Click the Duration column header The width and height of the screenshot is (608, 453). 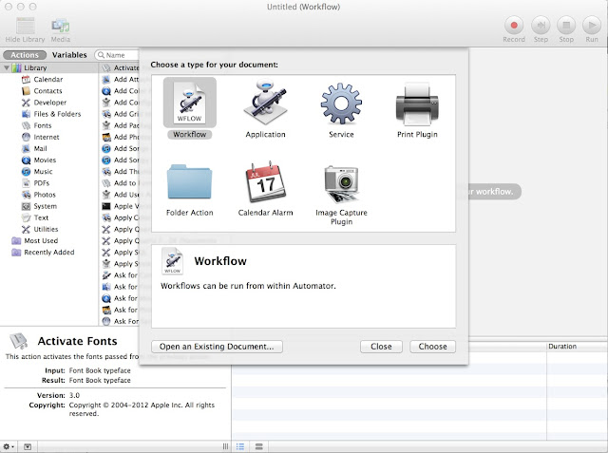point(577,347)
